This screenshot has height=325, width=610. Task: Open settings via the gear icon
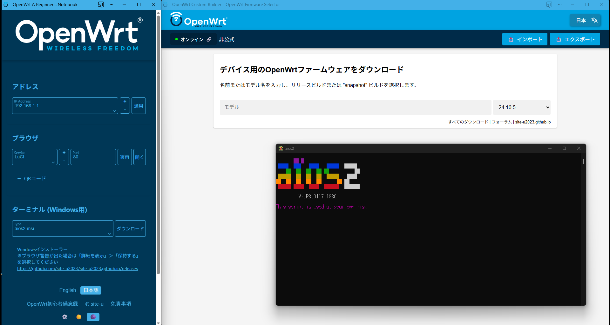pos(64,317)
